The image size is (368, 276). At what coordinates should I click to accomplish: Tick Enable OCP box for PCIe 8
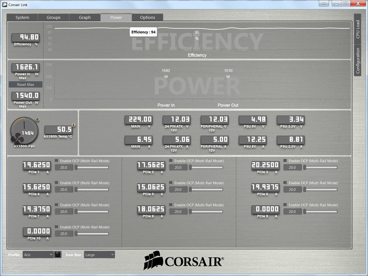(x=171, y=204)
